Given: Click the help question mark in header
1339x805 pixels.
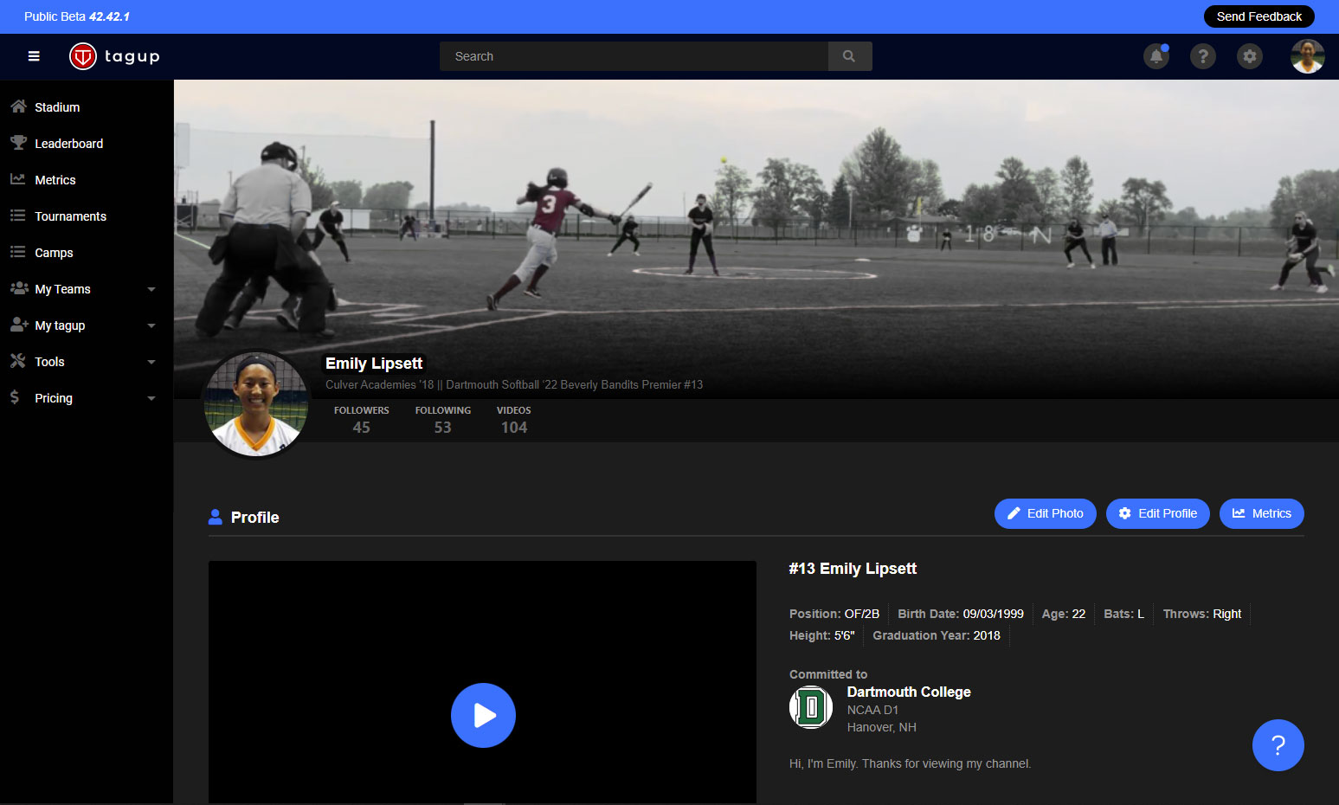Looking at the screenshot, I should [1202, 56].
